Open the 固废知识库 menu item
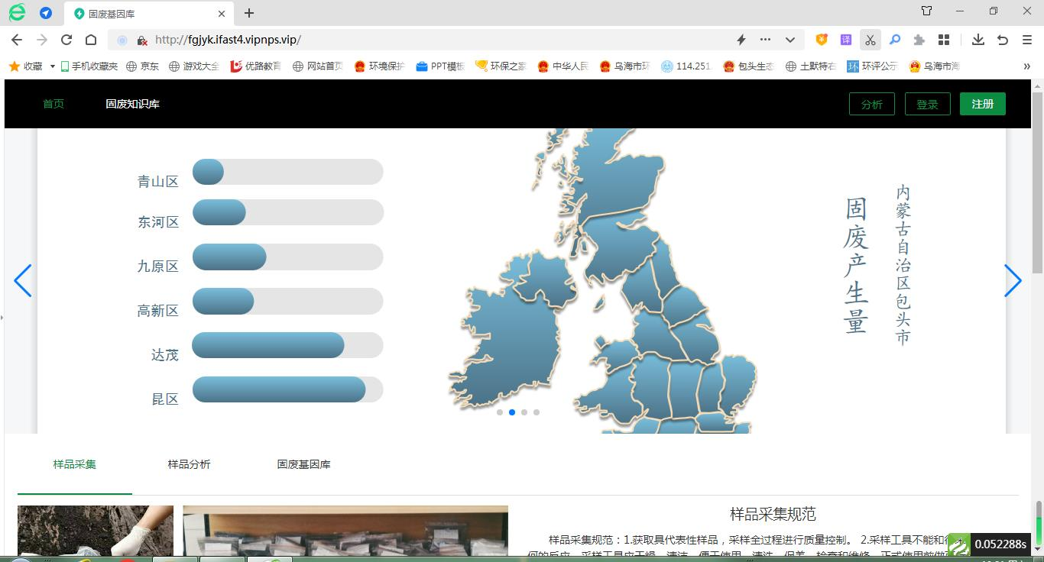Viewport: 1044px width, 562px height. 132,104
